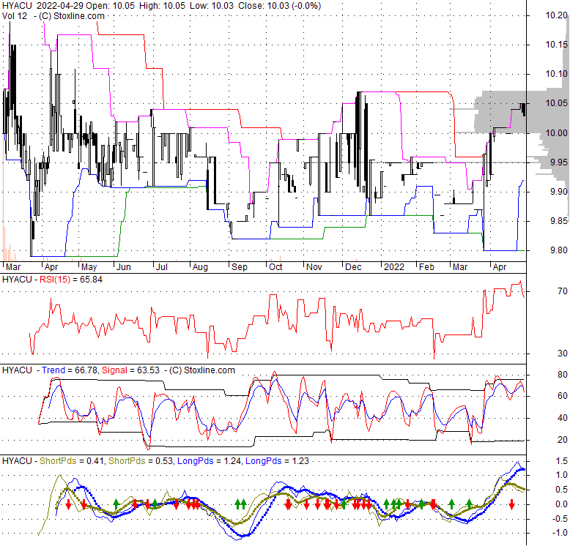
Task: Click the Trend value 66.78
Action: click(86, 370)
